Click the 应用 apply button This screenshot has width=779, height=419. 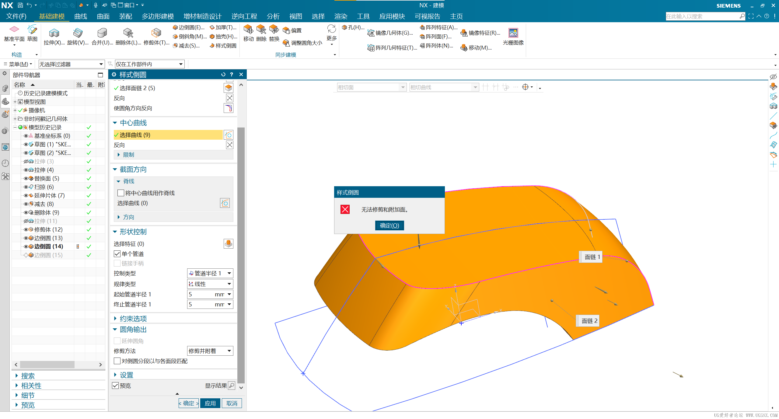point(210,403)
